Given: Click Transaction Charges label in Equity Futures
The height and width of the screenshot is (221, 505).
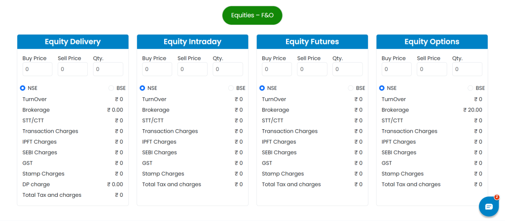Looking at the screenshot, I should pyautogui.click(x=290, y=131).
